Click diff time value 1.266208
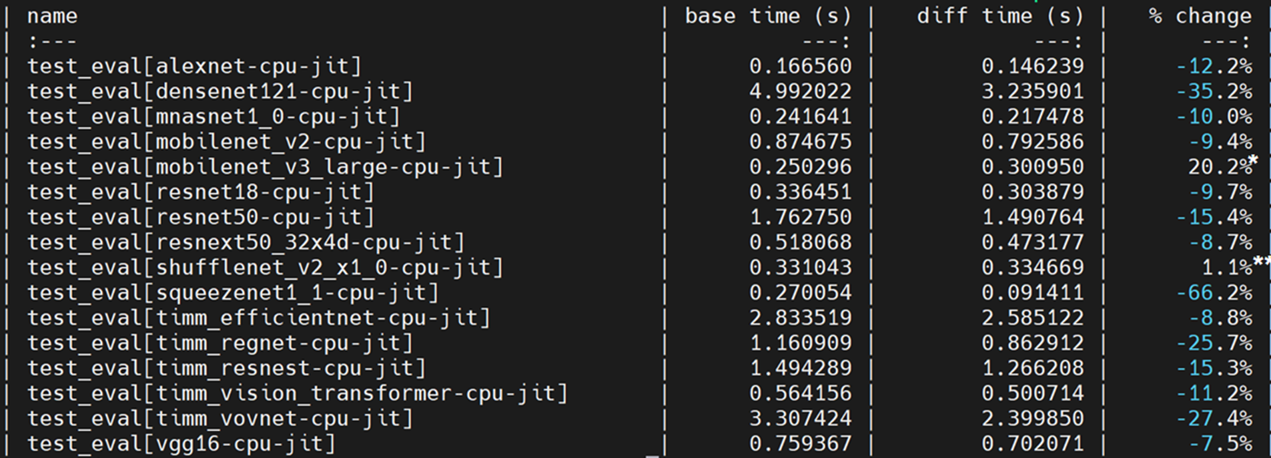 click(1033, 369)
